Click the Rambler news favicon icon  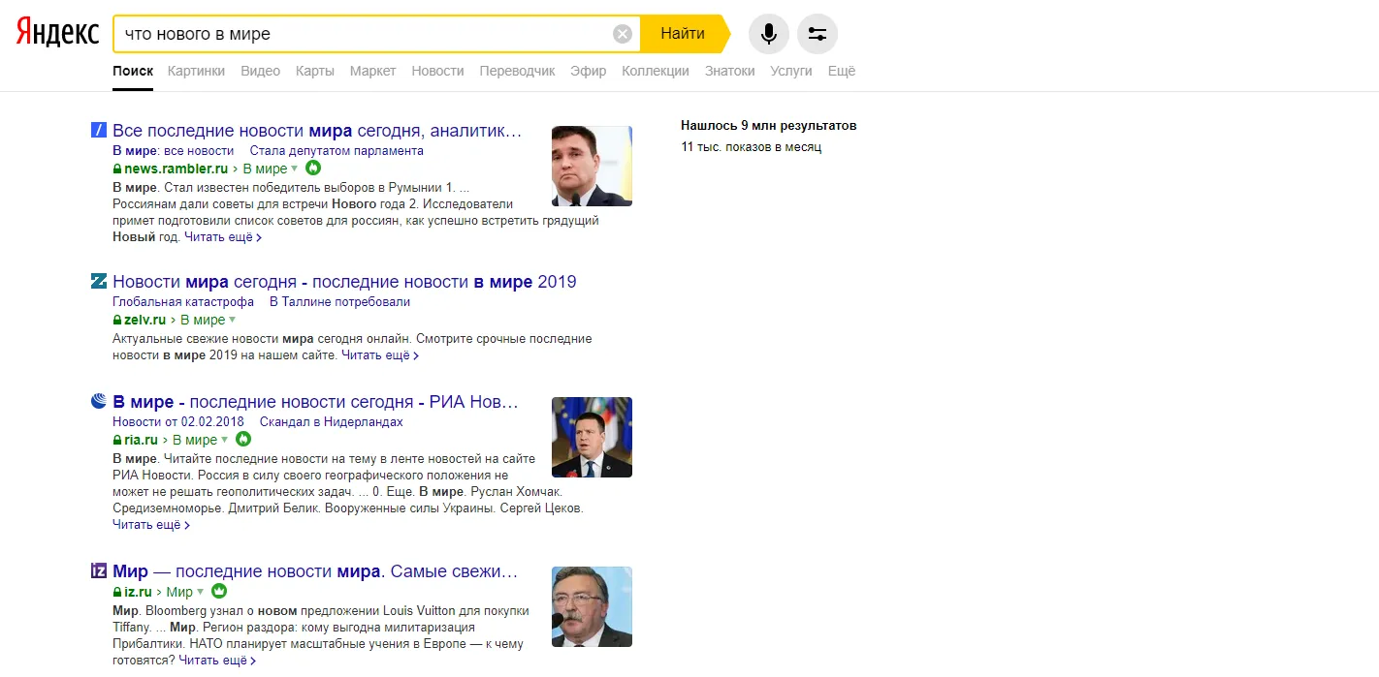(98, 131)
